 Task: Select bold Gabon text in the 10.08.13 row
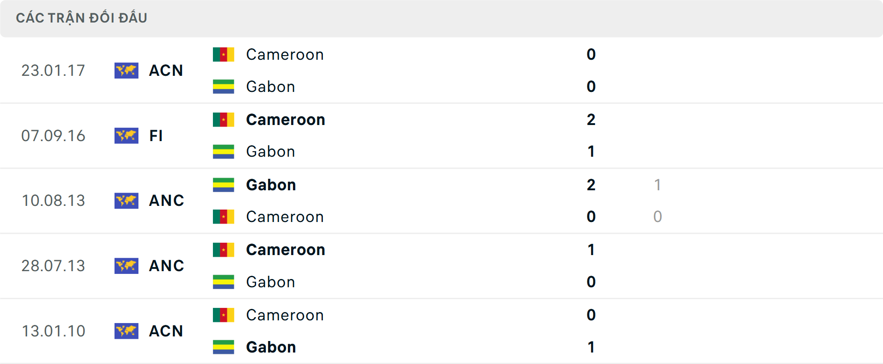(271, 185)
